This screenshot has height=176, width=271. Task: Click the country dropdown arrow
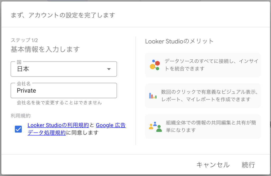point(109,69)
